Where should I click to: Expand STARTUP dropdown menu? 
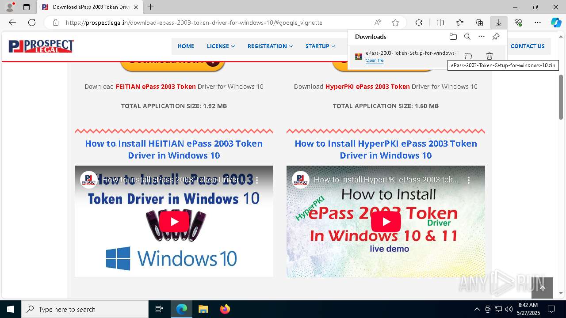tap(320, 46)
